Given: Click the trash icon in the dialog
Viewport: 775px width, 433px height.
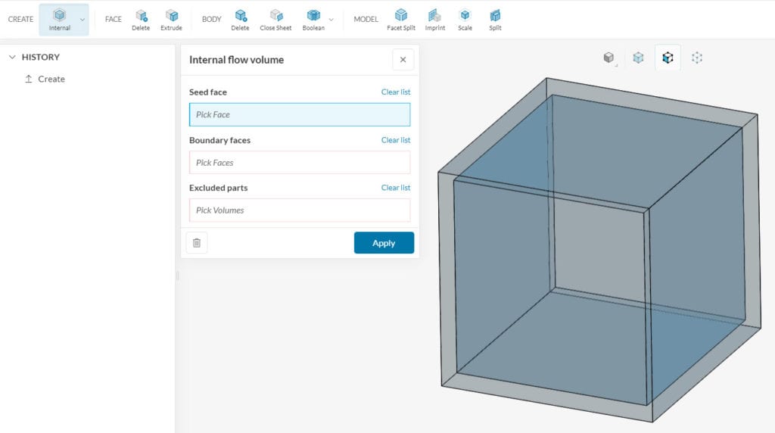Looking at the screenshot, I should click(197, 243).
